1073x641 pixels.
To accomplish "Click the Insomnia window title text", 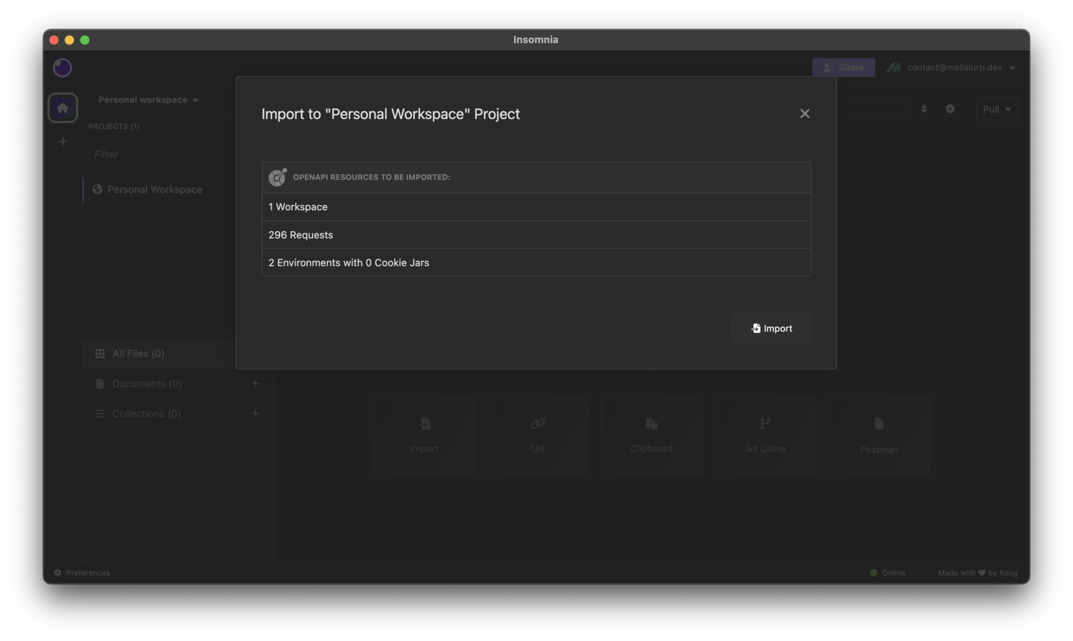I will [x=536, y=40].
